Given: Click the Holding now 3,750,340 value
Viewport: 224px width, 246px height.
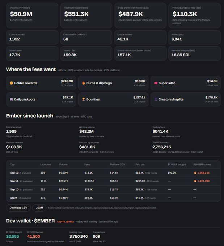Looking at the screenshot, I should click(x=79, y=237).
